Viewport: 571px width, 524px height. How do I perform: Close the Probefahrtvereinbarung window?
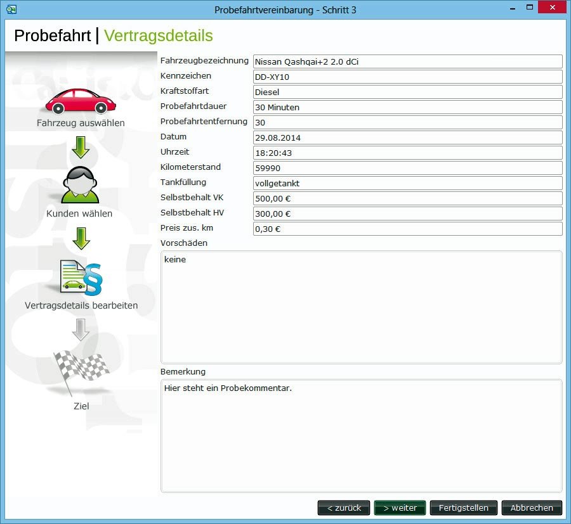coord(553,7)
